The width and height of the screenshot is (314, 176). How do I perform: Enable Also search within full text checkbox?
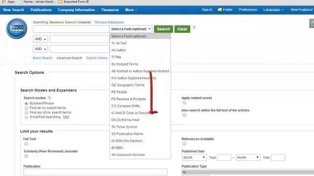(x=184, y=115)
